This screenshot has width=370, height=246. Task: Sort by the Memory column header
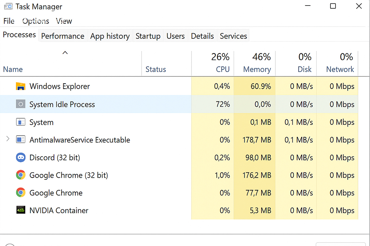pos(257,69)
